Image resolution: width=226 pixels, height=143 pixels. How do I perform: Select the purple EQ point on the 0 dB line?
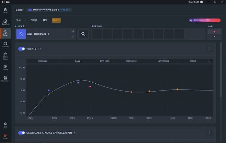(x=49, y=90)
